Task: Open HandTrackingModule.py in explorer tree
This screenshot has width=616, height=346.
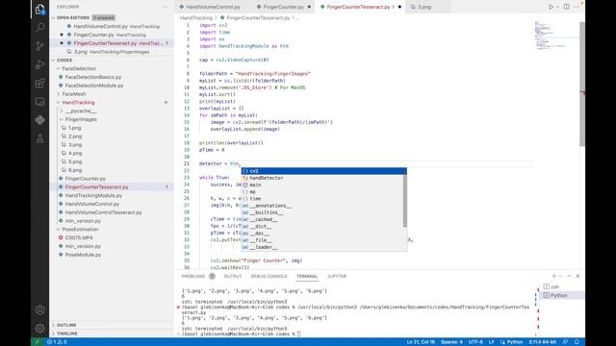Action: (112, 195)
